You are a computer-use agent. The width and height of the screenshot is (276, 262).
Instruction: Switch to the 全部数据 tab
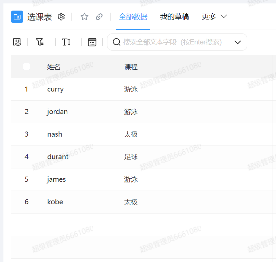click(x=133, y=16)
